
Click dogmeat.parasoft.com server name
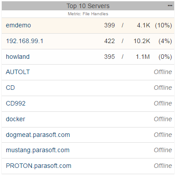38,135
